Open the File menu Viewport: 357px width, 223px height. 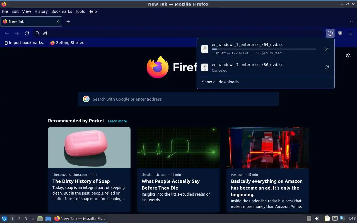[x=5, y=11]
